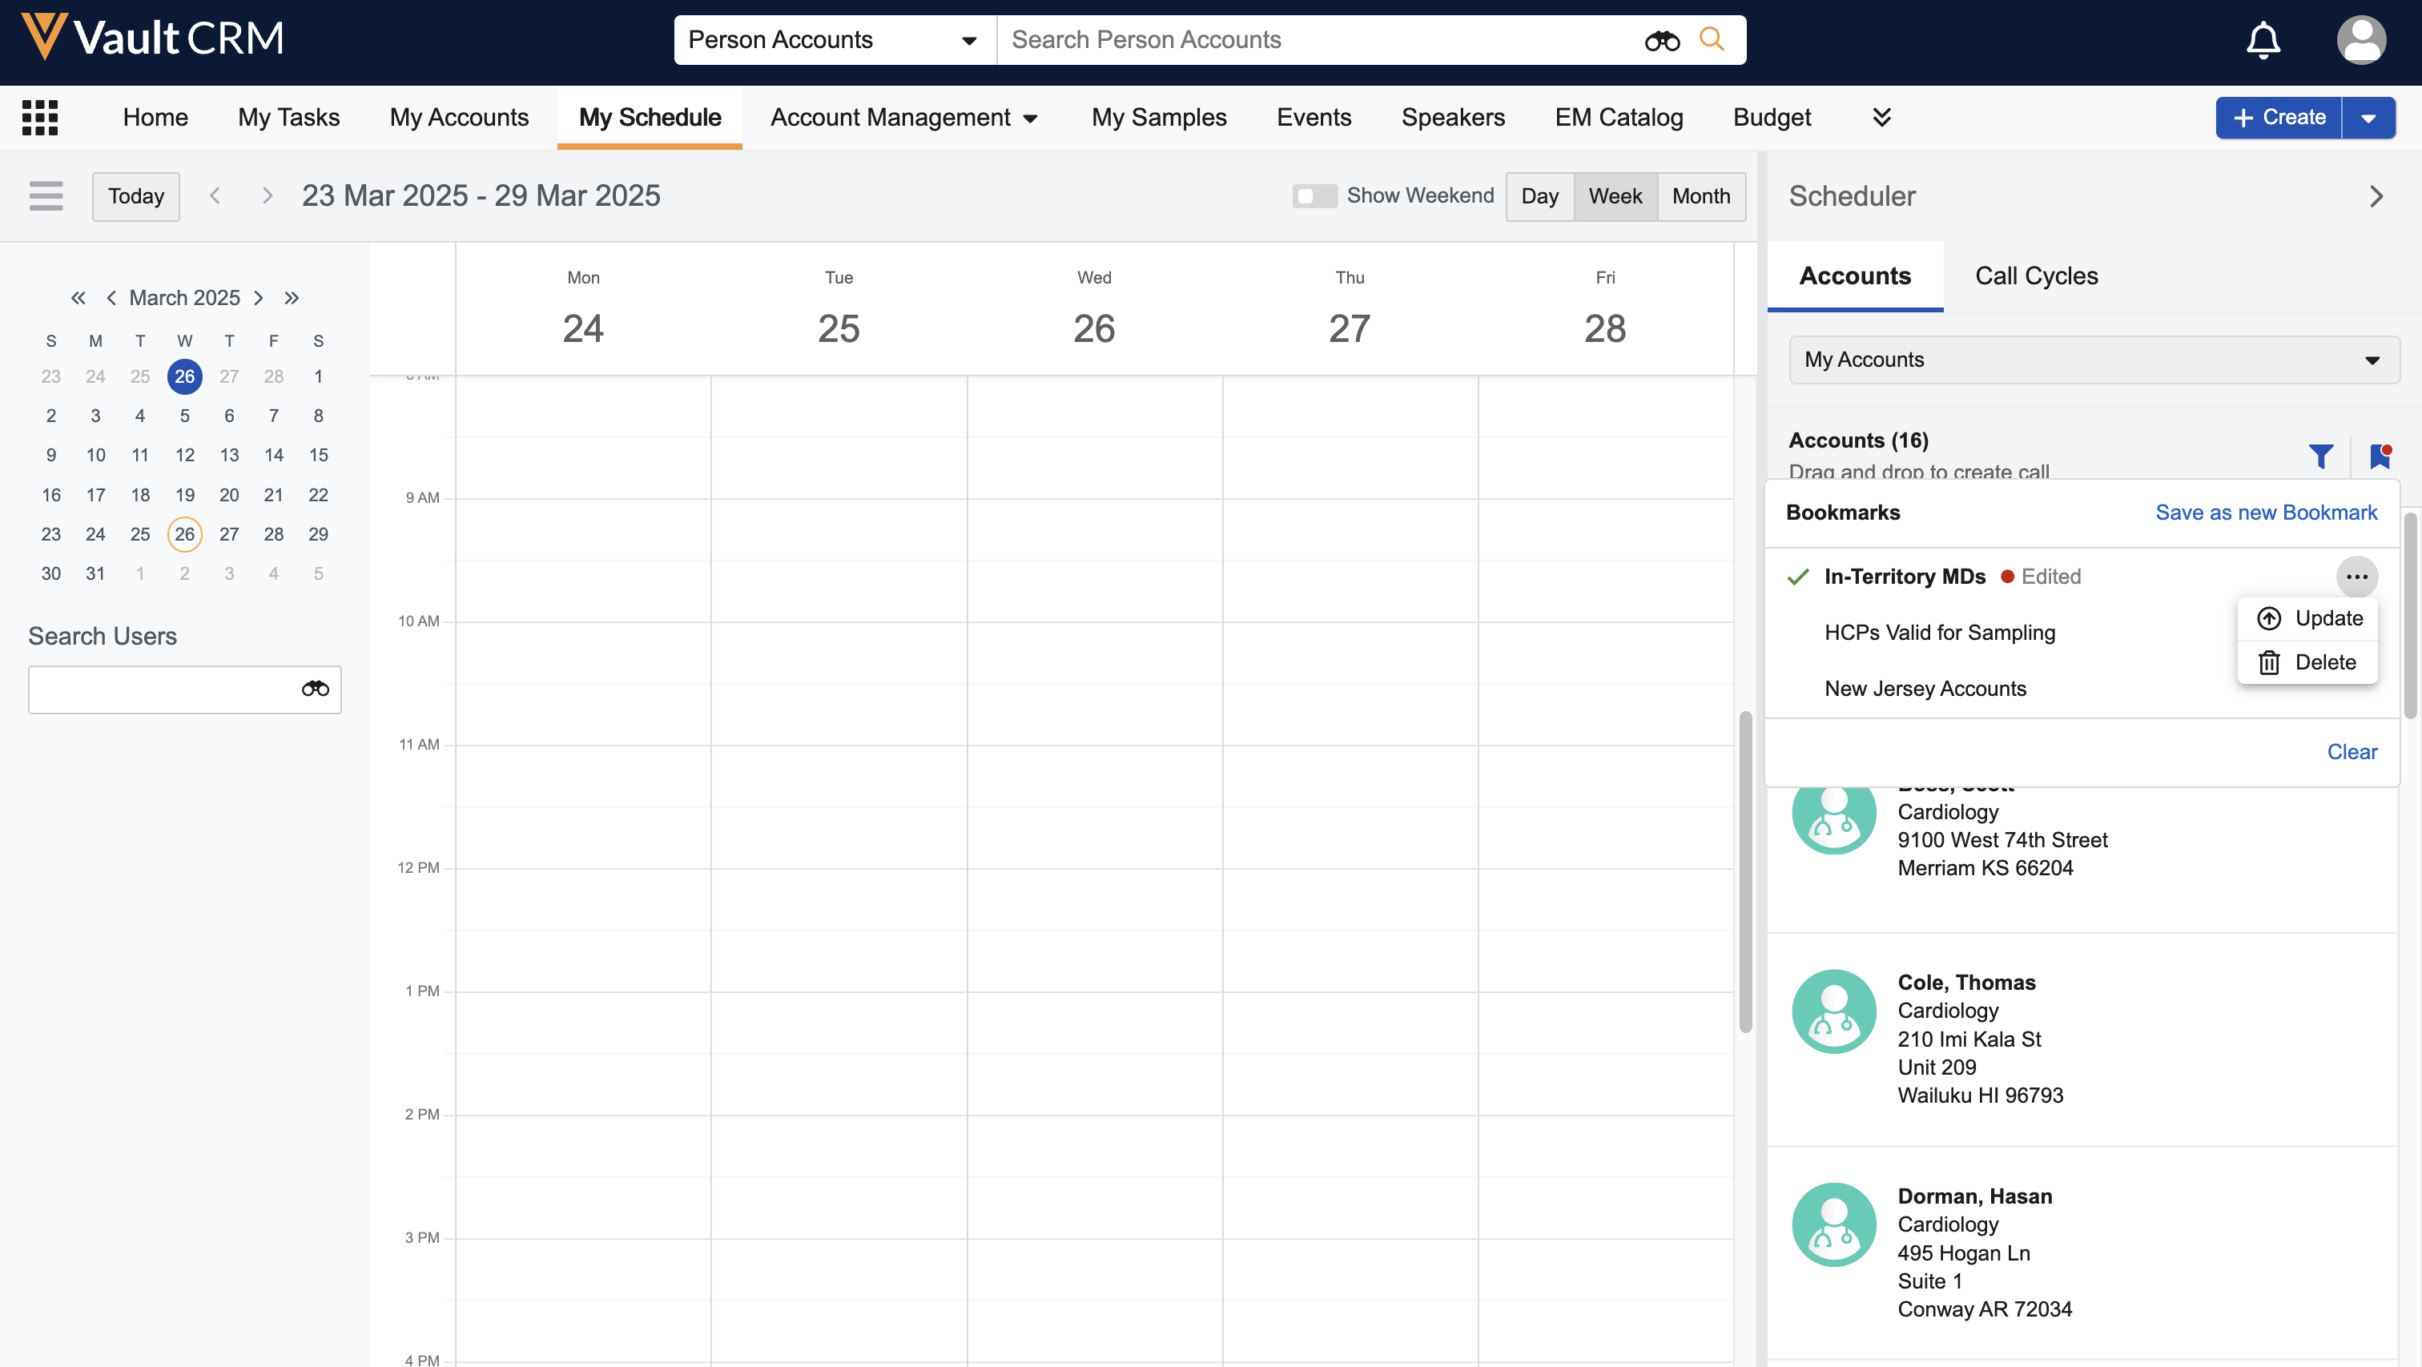
Task: Open the accounts filter funnel icon
Action: click(2320, 457)
